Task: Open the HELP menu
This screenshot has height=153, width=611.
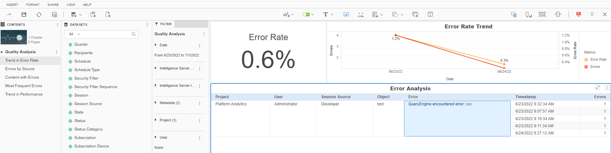Action: click(x=87, y=5)
